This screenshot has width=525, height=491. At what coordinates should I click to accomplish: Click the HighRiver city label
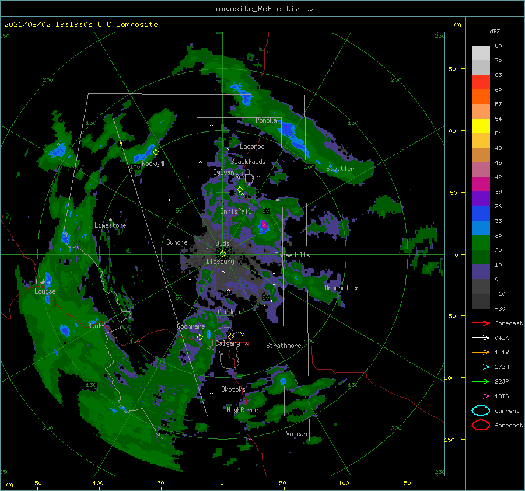click(242, 410)
